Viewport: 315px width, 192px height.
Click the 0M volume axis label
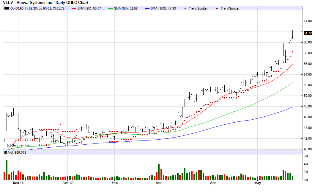point(305,180)
